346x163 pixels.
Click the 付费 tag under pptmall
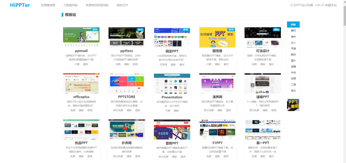coord(77,64)
